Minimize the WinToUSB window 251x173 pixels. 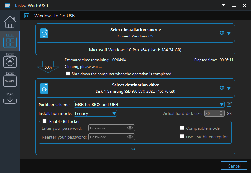coord(234,6)
